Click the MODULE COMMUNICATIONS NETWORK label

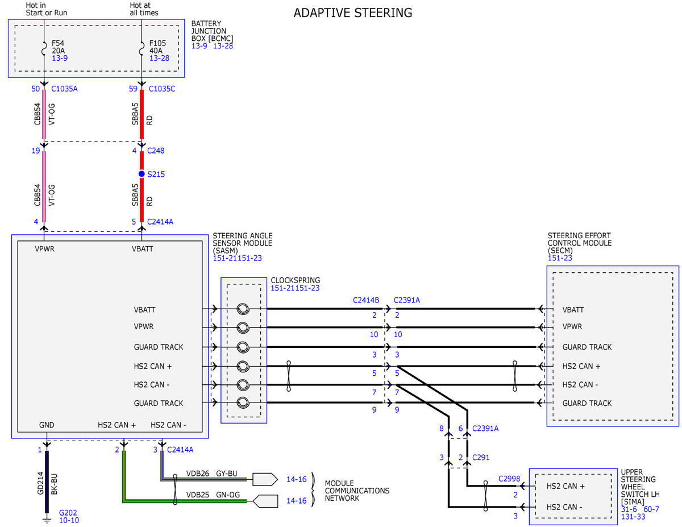(357, 491)
